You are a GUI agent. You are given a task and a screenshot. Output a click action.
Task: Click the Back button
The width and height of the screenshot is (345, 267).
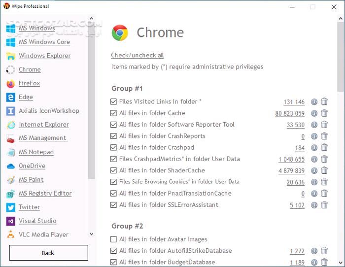48,253
